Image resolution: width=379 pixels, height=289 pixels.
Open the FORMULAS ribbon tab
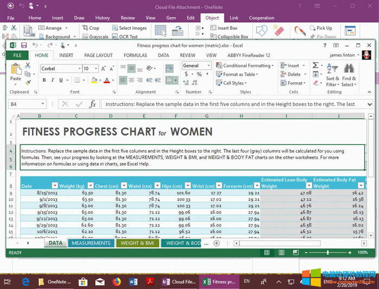[135, 55]
